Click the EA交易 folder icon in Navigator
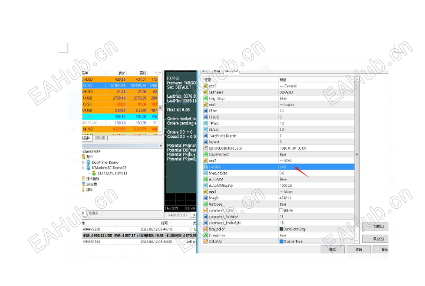 (x=84, y=184)
